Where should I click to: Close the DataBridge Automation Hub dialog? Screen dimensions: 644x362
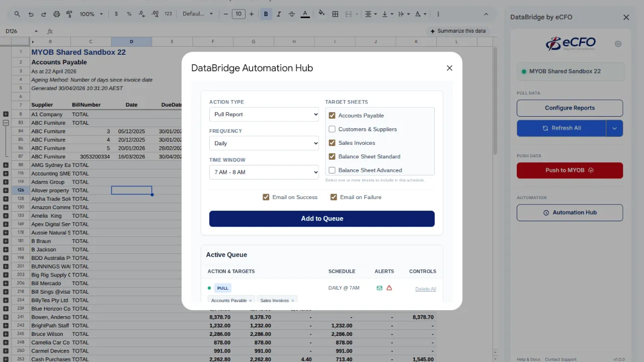pos(449,68)
